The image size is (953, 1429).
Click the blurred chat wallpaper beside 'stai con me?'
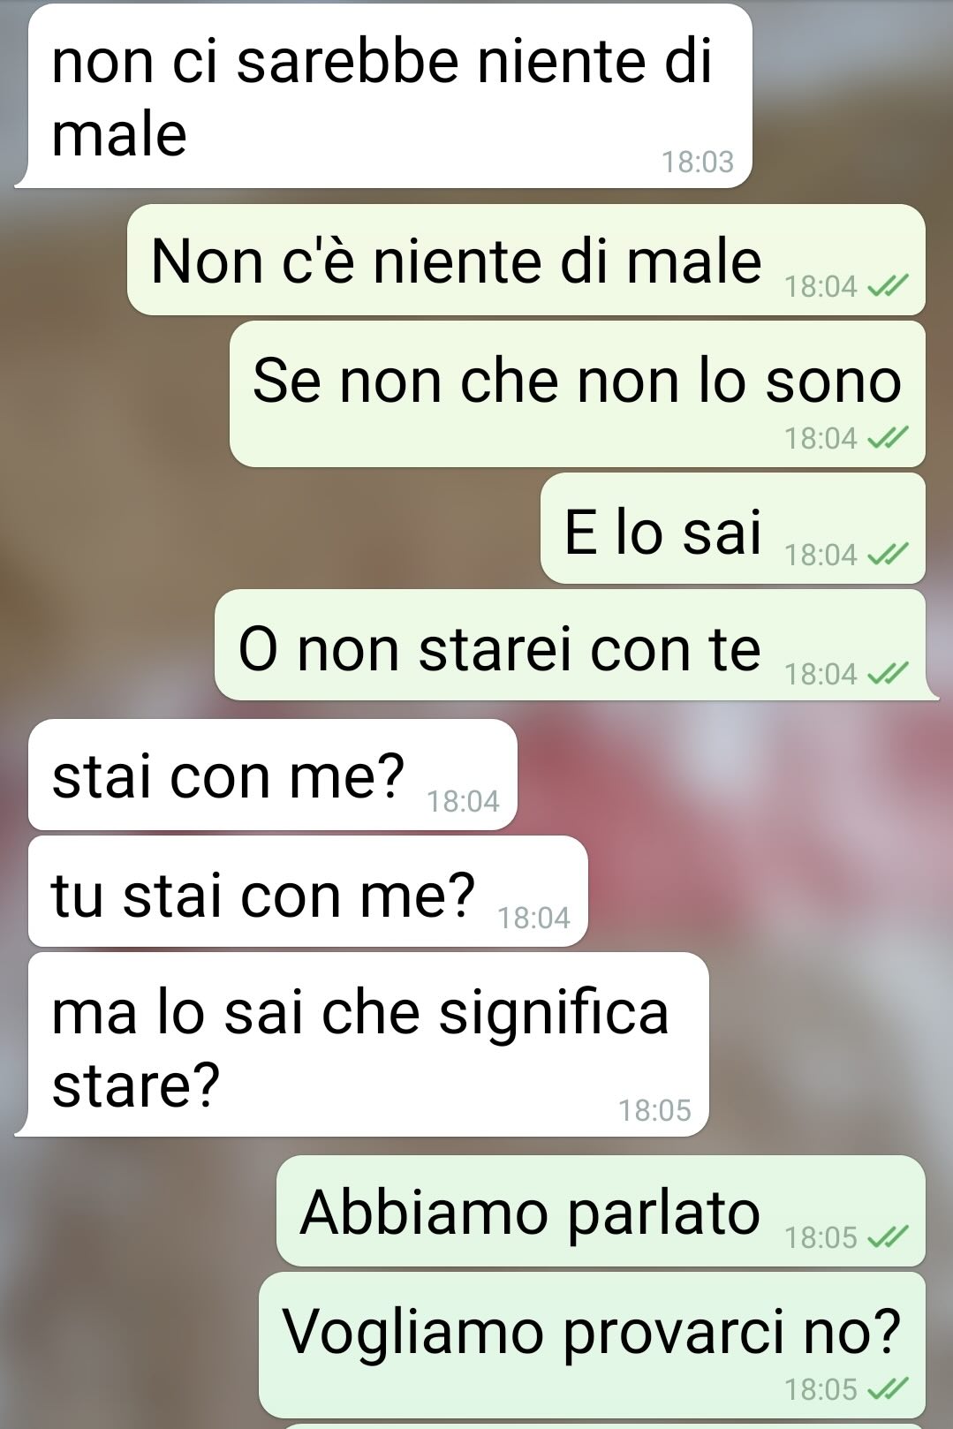(x=733, y=775)
